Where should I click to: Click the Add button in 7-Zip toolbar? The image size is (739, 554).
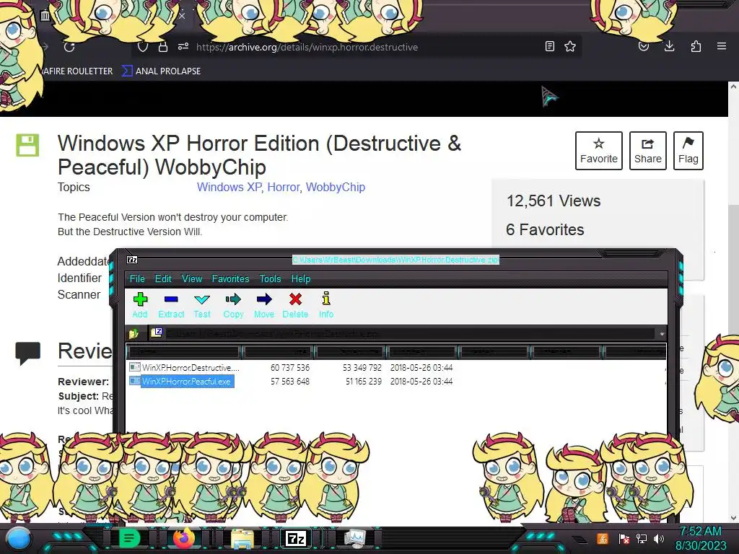pyautogui.click(x=140, y=305)
